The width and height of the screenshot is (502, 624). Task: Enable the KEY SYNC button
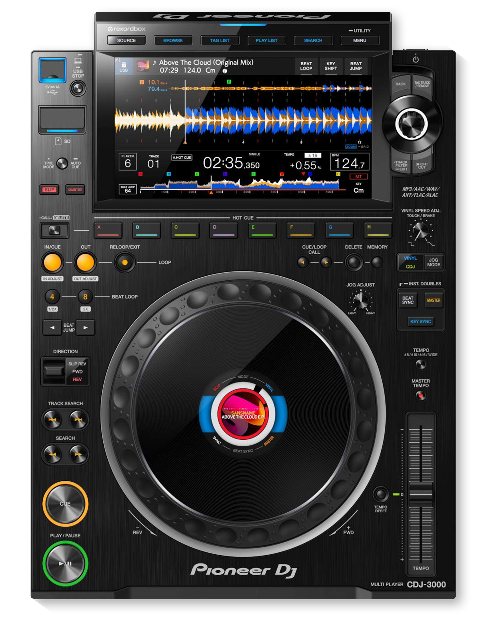[x=421, y=322]
